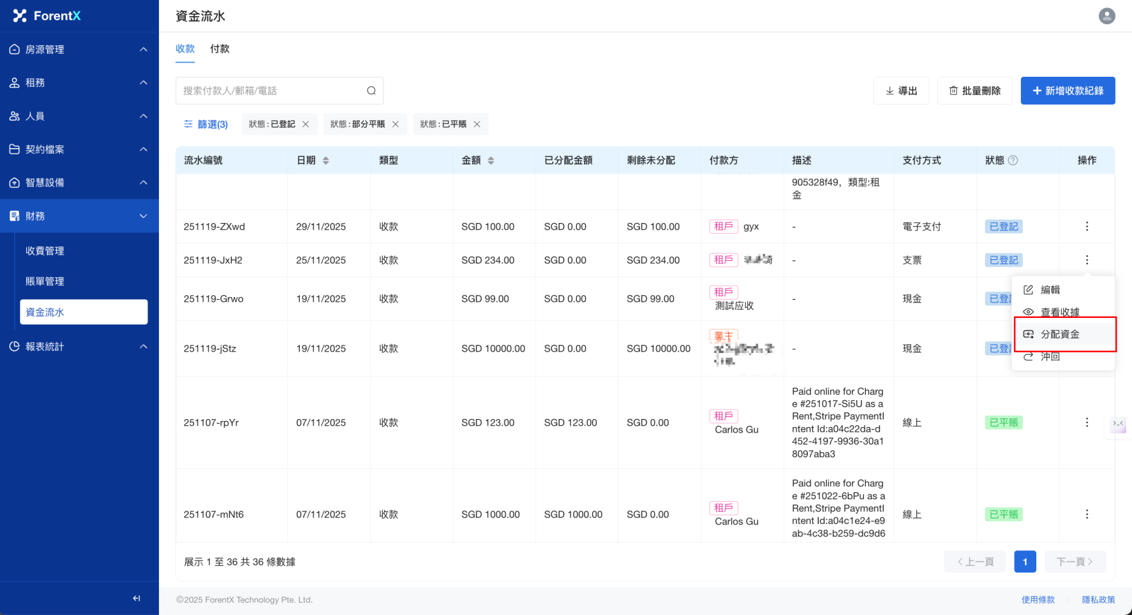Open actions menu for row 251107-rpYr
Screen dimensions: 1132x615
point(1086,422)
